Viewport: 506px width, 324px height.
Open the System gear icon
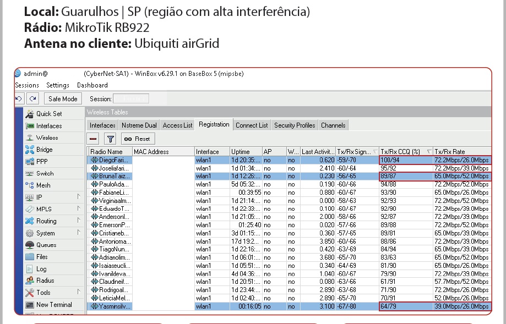(30, 233)
